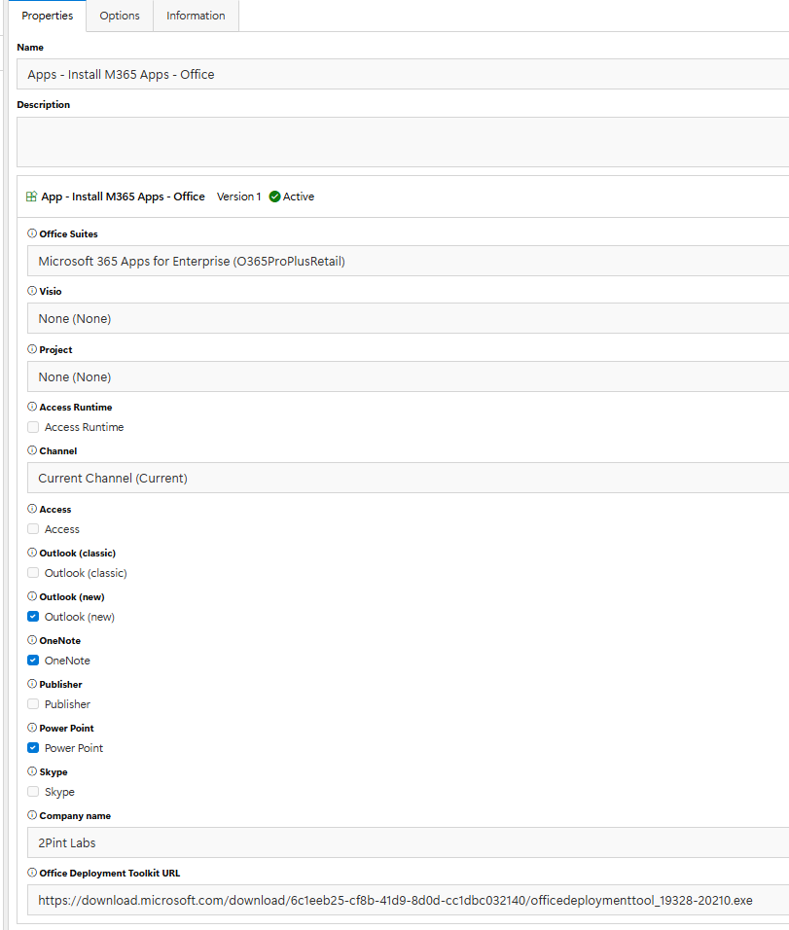Screen dimensions: 789x930
Task: Click info icon next to Office Suites
Action: (32, 233)
